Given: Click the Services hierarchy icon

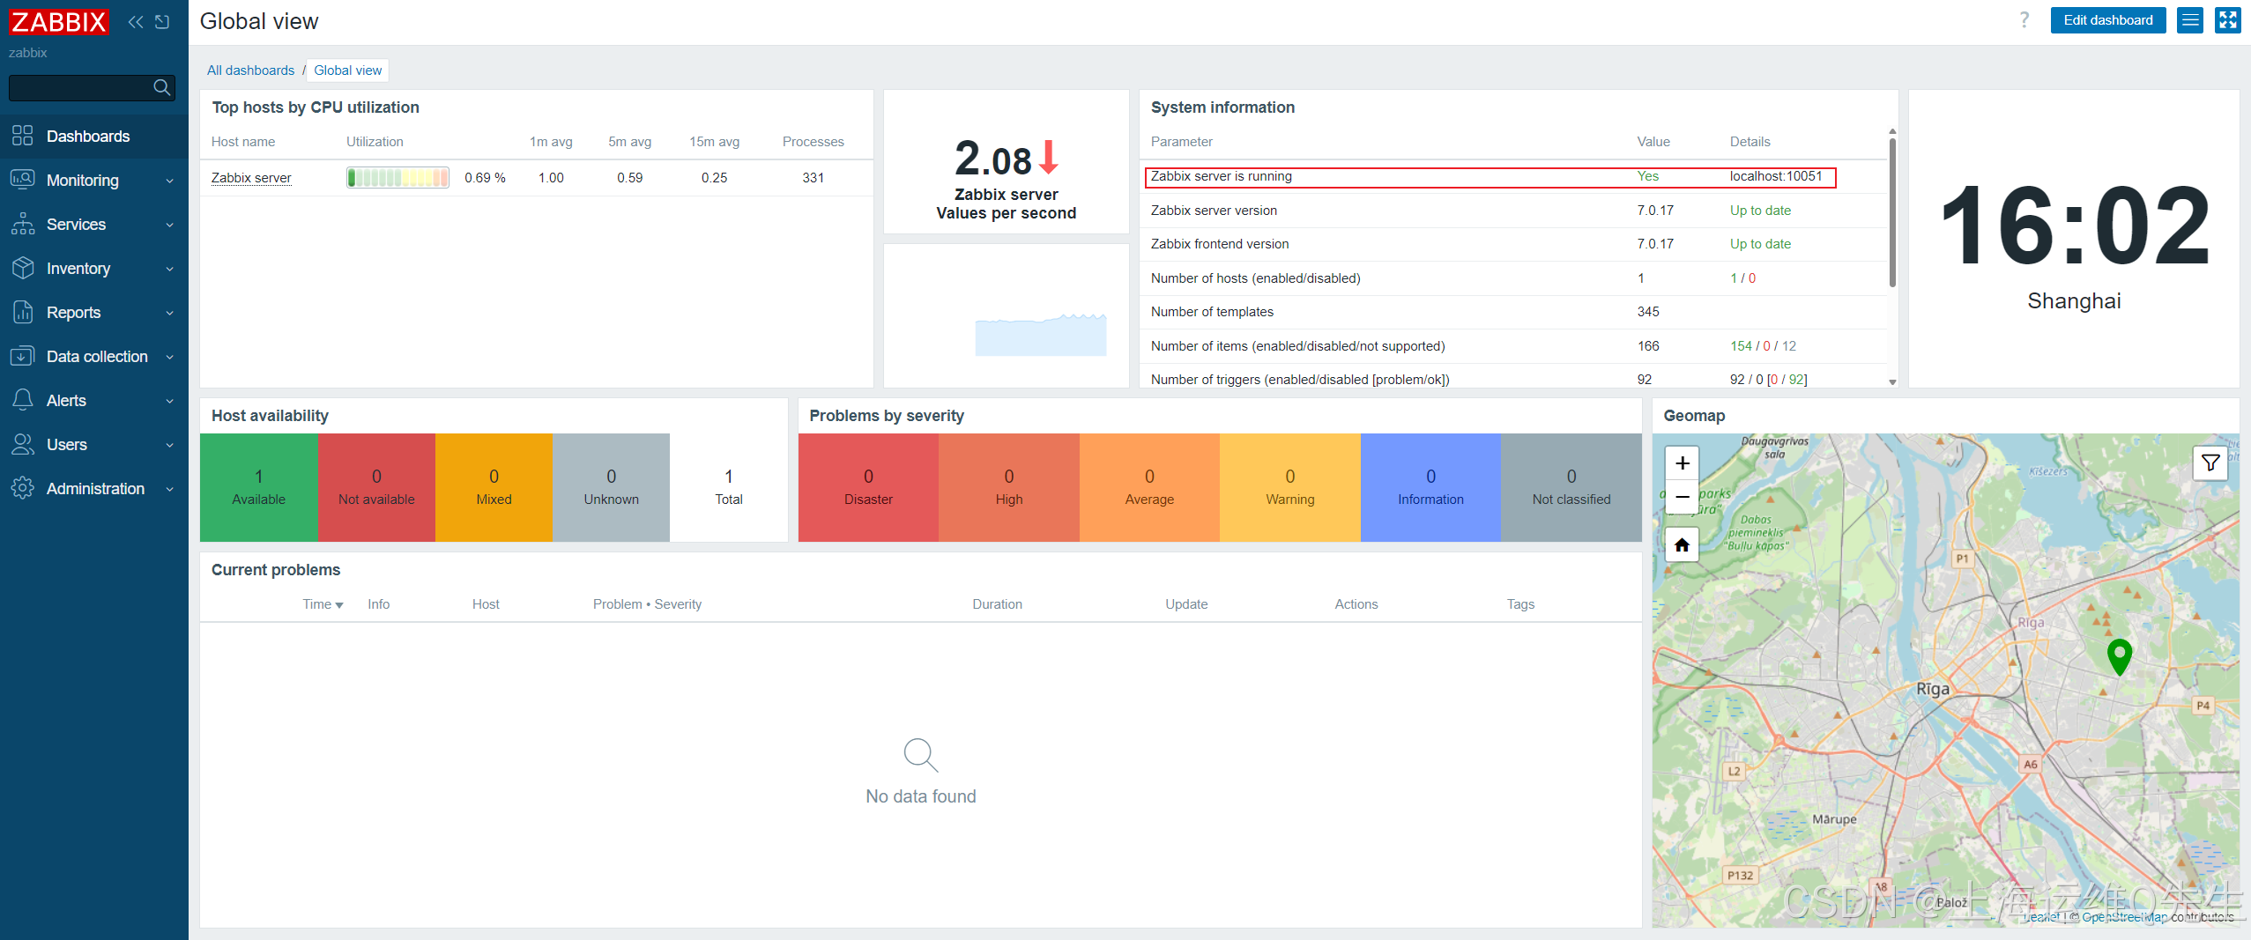Looking at the screenshot, I should pos(23,224).
